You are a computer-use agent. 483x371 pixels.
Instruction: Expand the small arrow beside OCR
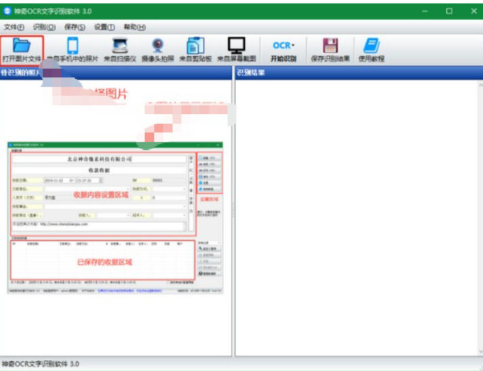pyautogui.click(x=293, y=46)
